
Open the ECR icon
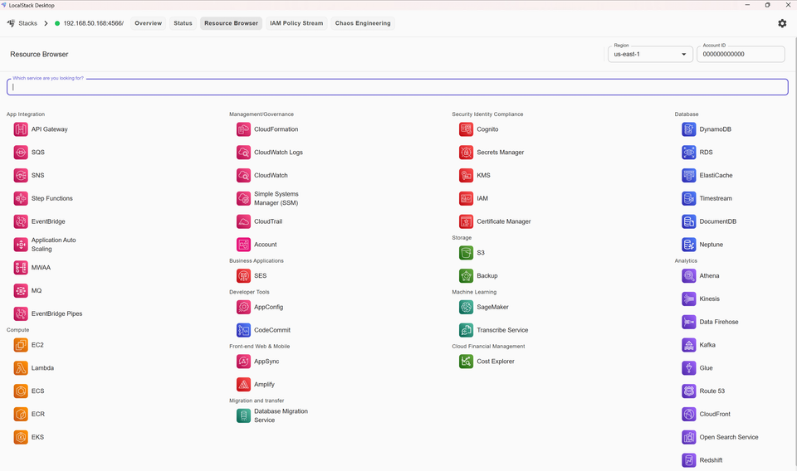click(x=21, y=414)
